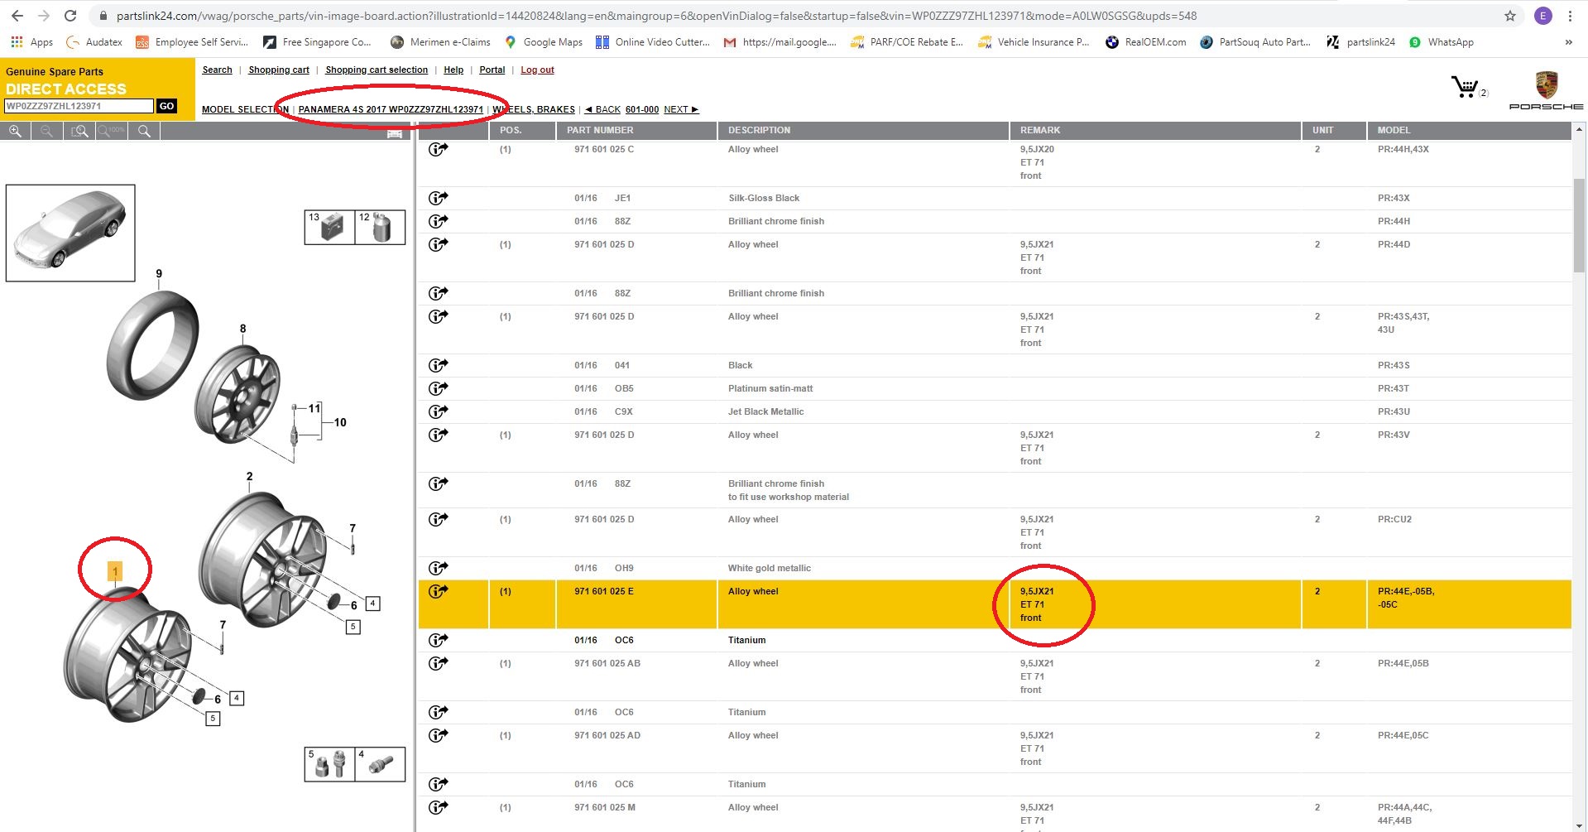Add part 971 601 025 AB to cart
The image size is (1588, 832).
pyautogui.click(x=438, y=663)
